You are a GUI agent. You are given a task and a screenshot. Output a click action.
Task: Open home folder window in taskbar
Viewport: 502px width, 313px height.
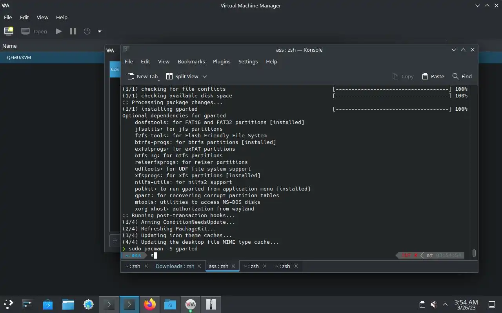[x=170, y=304]
